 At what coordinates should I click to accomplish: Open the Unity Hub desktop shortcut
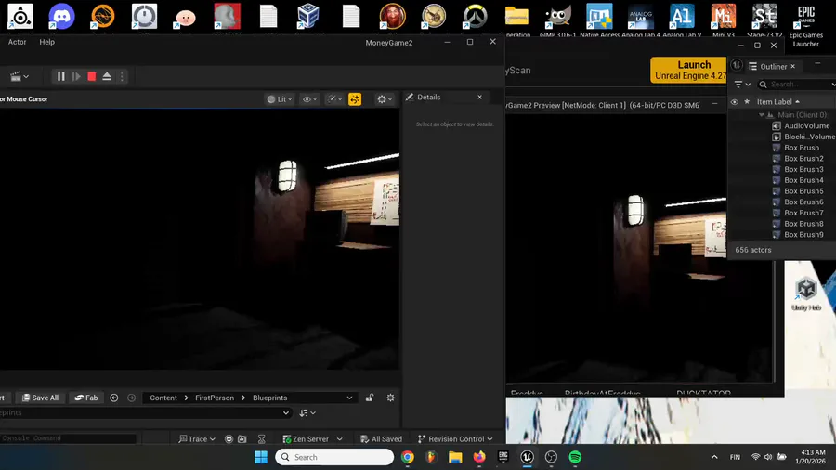coord(806,294)
